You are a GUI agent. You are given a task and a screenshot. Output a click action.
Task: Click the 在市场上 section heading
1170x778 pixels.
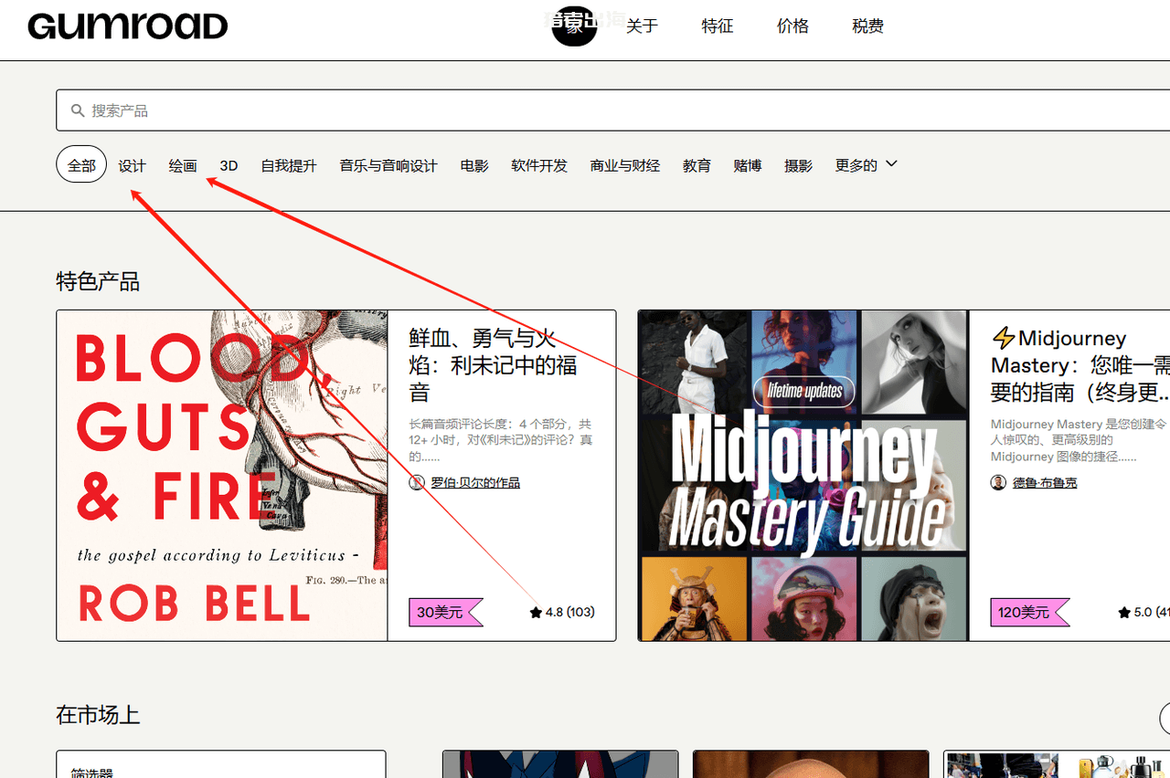98,715
